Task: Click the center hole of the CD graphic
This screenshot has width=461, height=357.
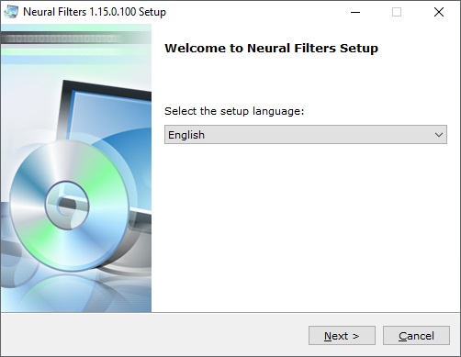Action: point(67,205)
